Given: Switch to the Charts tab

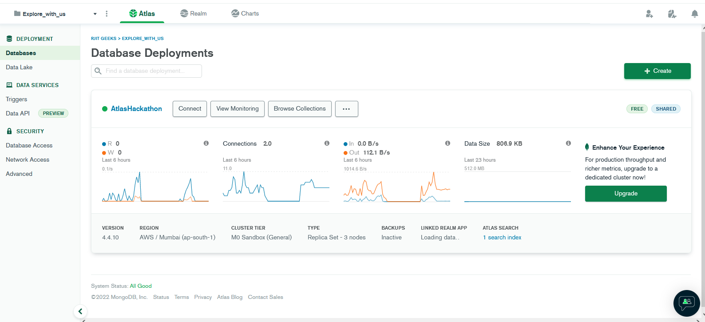Looking at the screenshot, I should click(245, 14).
